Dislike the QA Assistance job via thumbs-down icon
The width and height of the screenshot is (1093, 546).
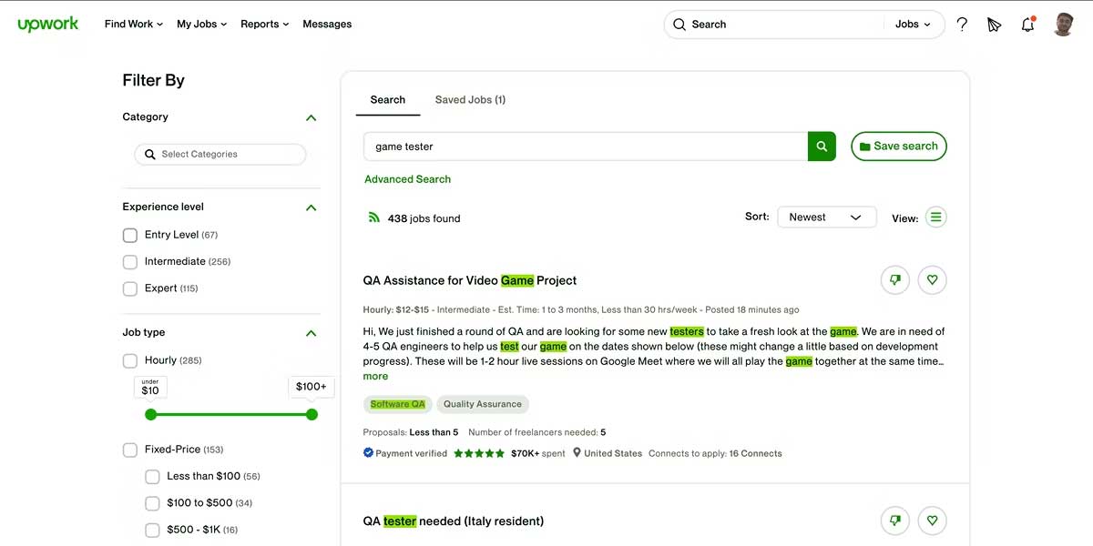click(894, 279)
